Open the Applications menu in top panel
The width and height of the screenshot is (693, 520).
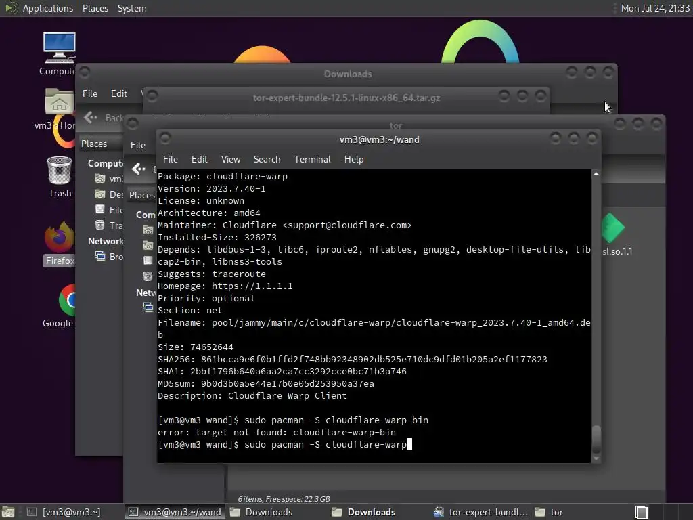(x=48, y=8)
